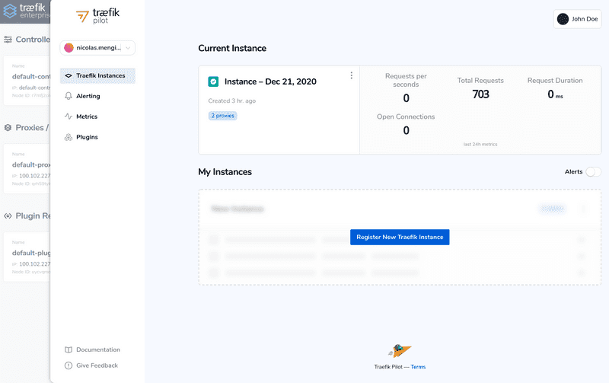Click the Traefik Pilot logo
Image resolution: width=609 pixels, height=383 pixels.
coord(97,16)
